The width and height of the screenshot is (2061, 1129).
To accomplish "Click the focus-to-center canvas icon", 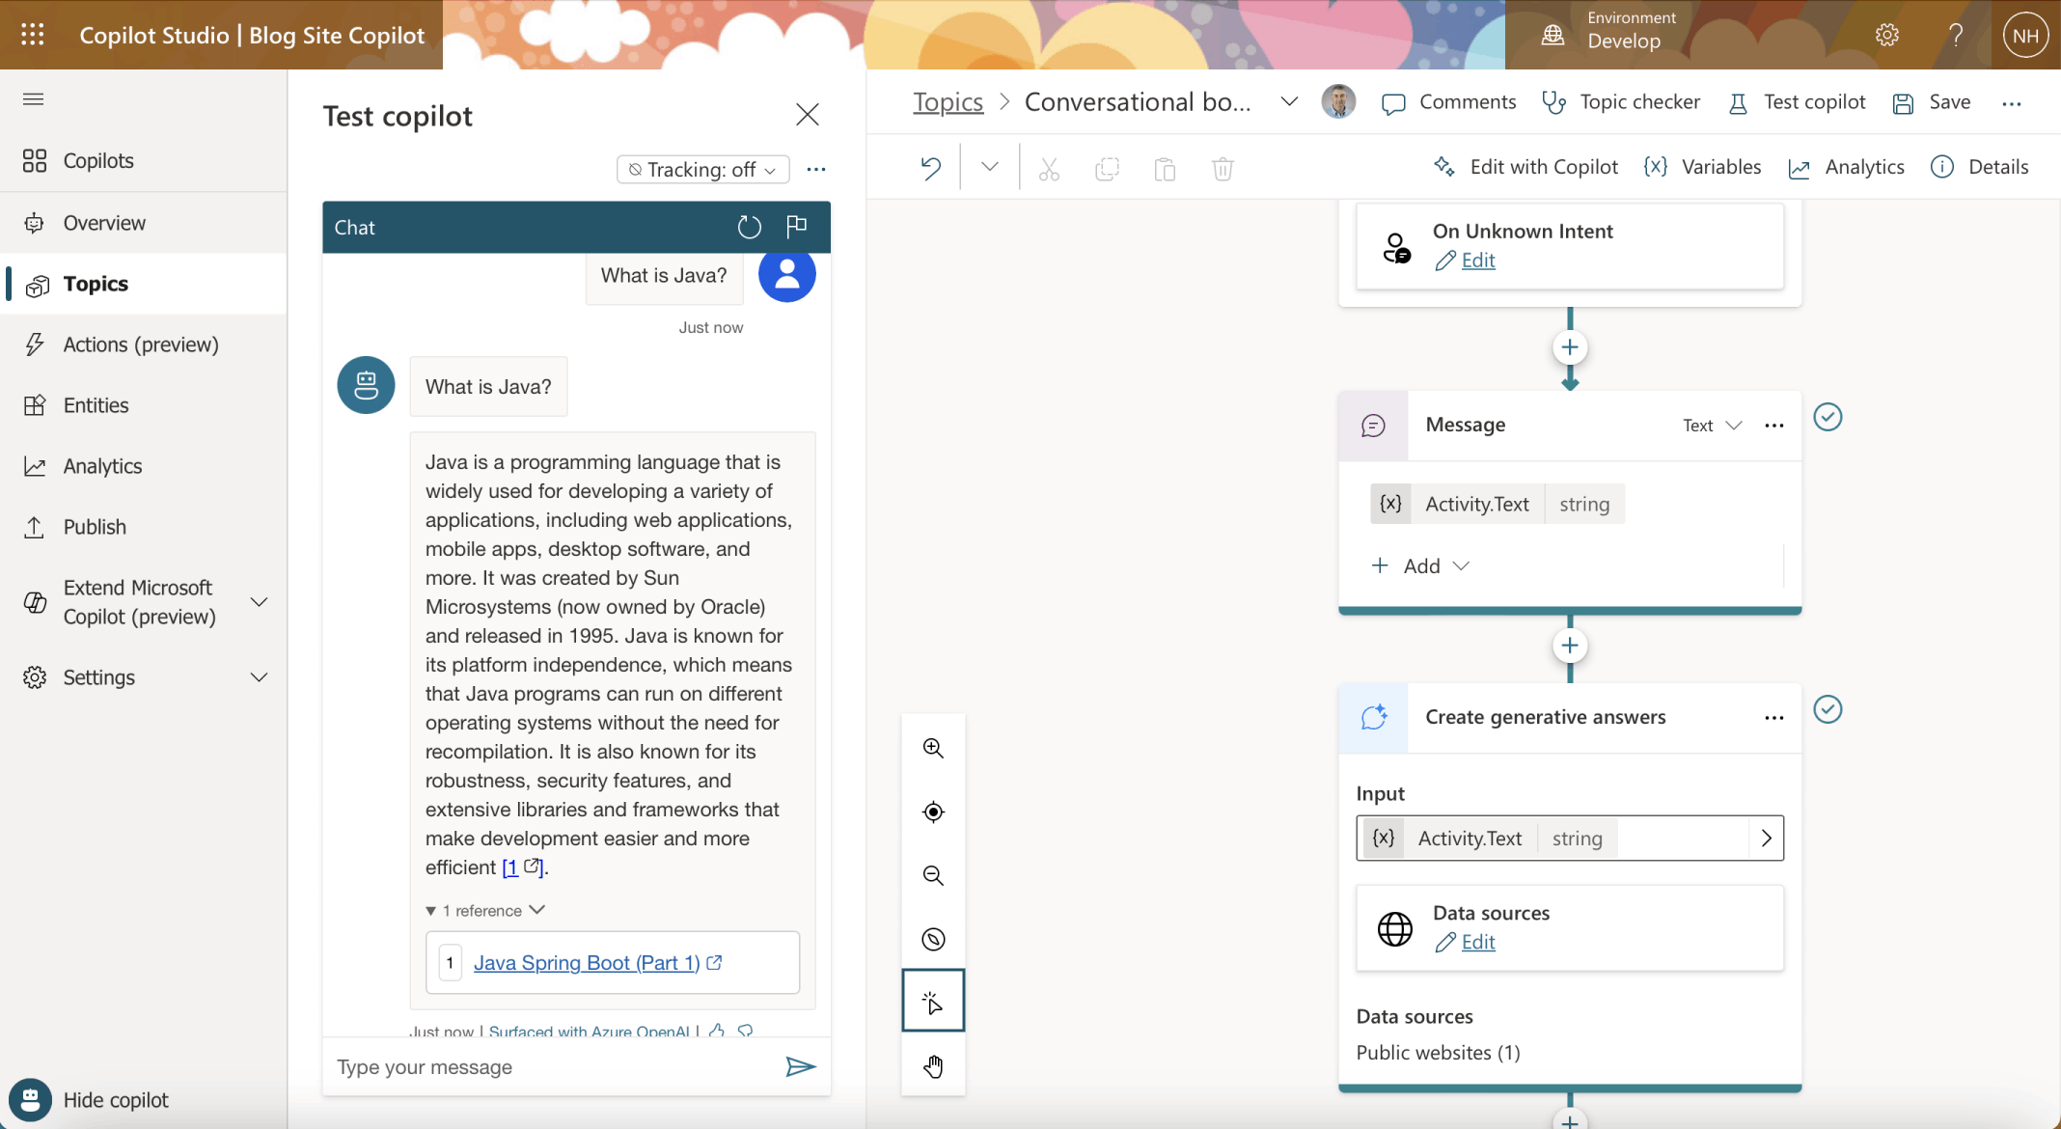I will 933,812.
